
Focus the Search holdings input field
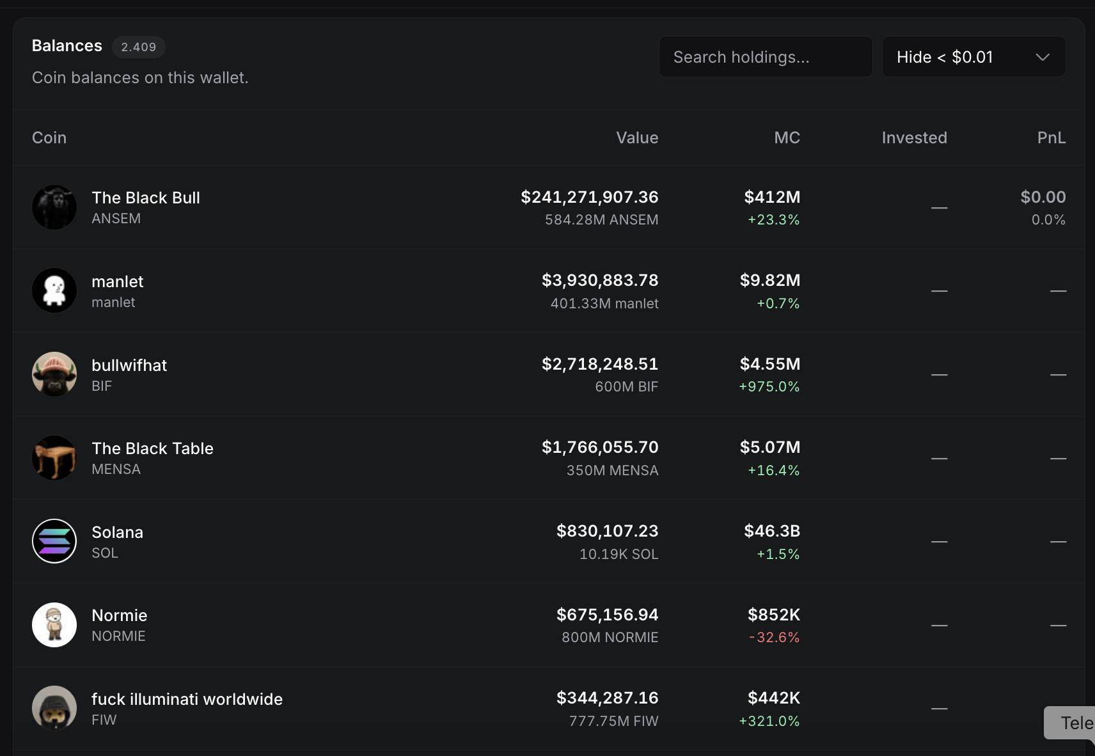coord(766,57)
